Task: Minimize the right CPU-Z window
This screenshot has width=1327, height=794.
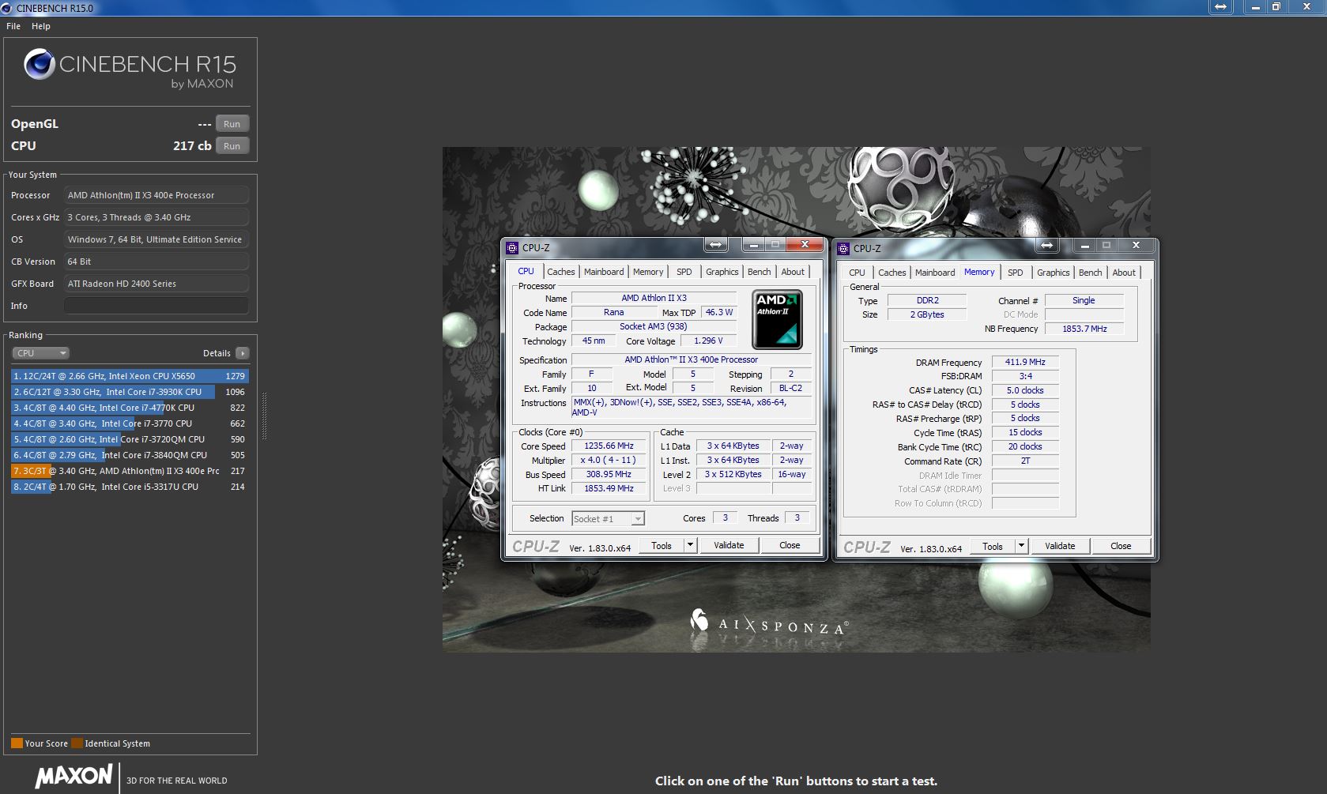Action: click(1085, 246)
